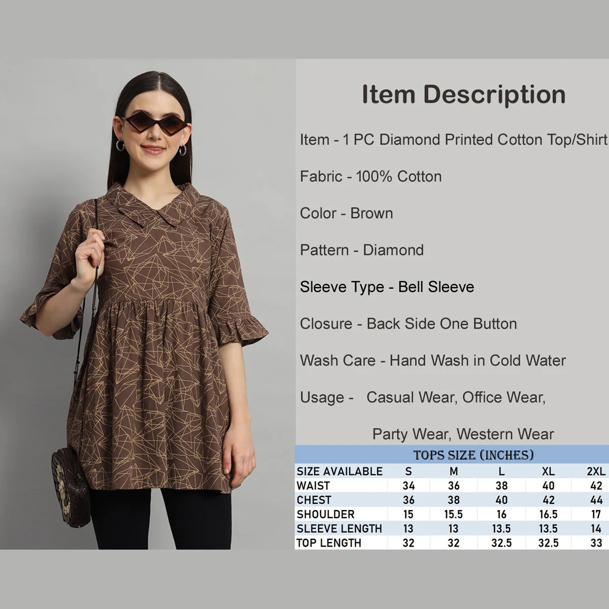Viewport: 609px width, 609px height.
Task: Select 'Party Wear, Western Wear' line
Action: [463, 434]
